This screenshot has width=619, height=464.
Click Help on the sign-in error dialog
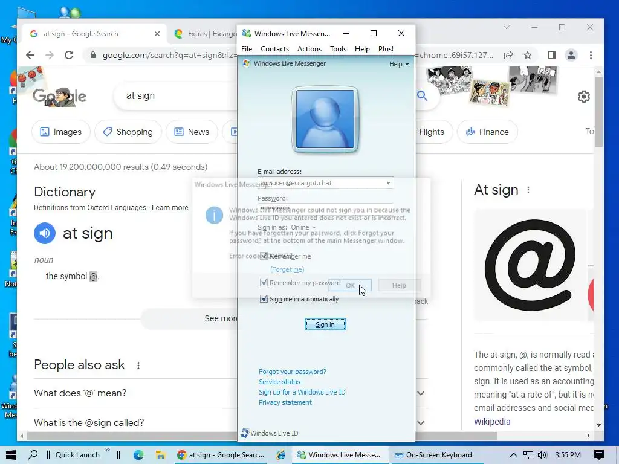399,285
